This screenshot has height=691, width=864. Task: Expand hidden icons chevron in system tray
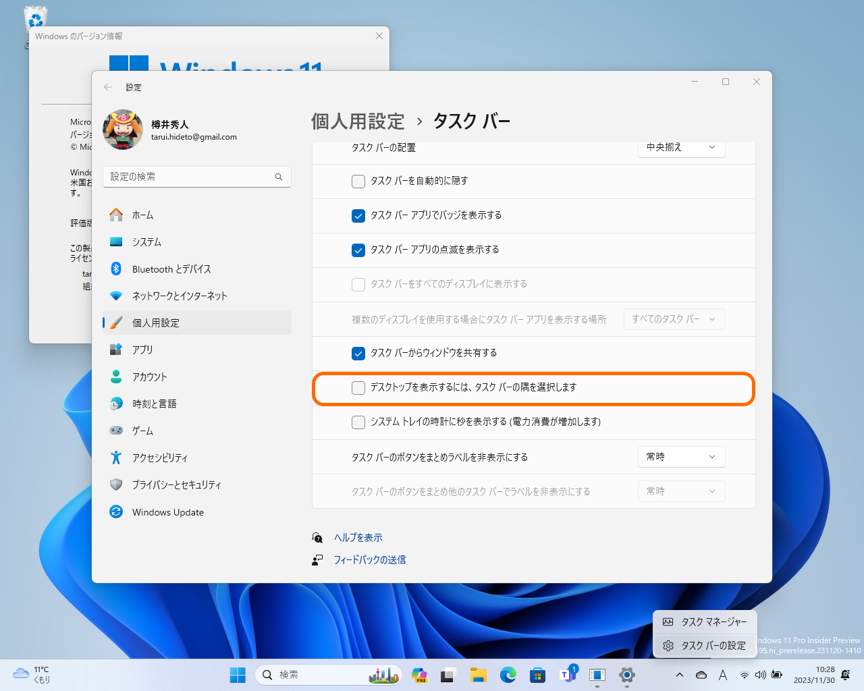[680, 674]
